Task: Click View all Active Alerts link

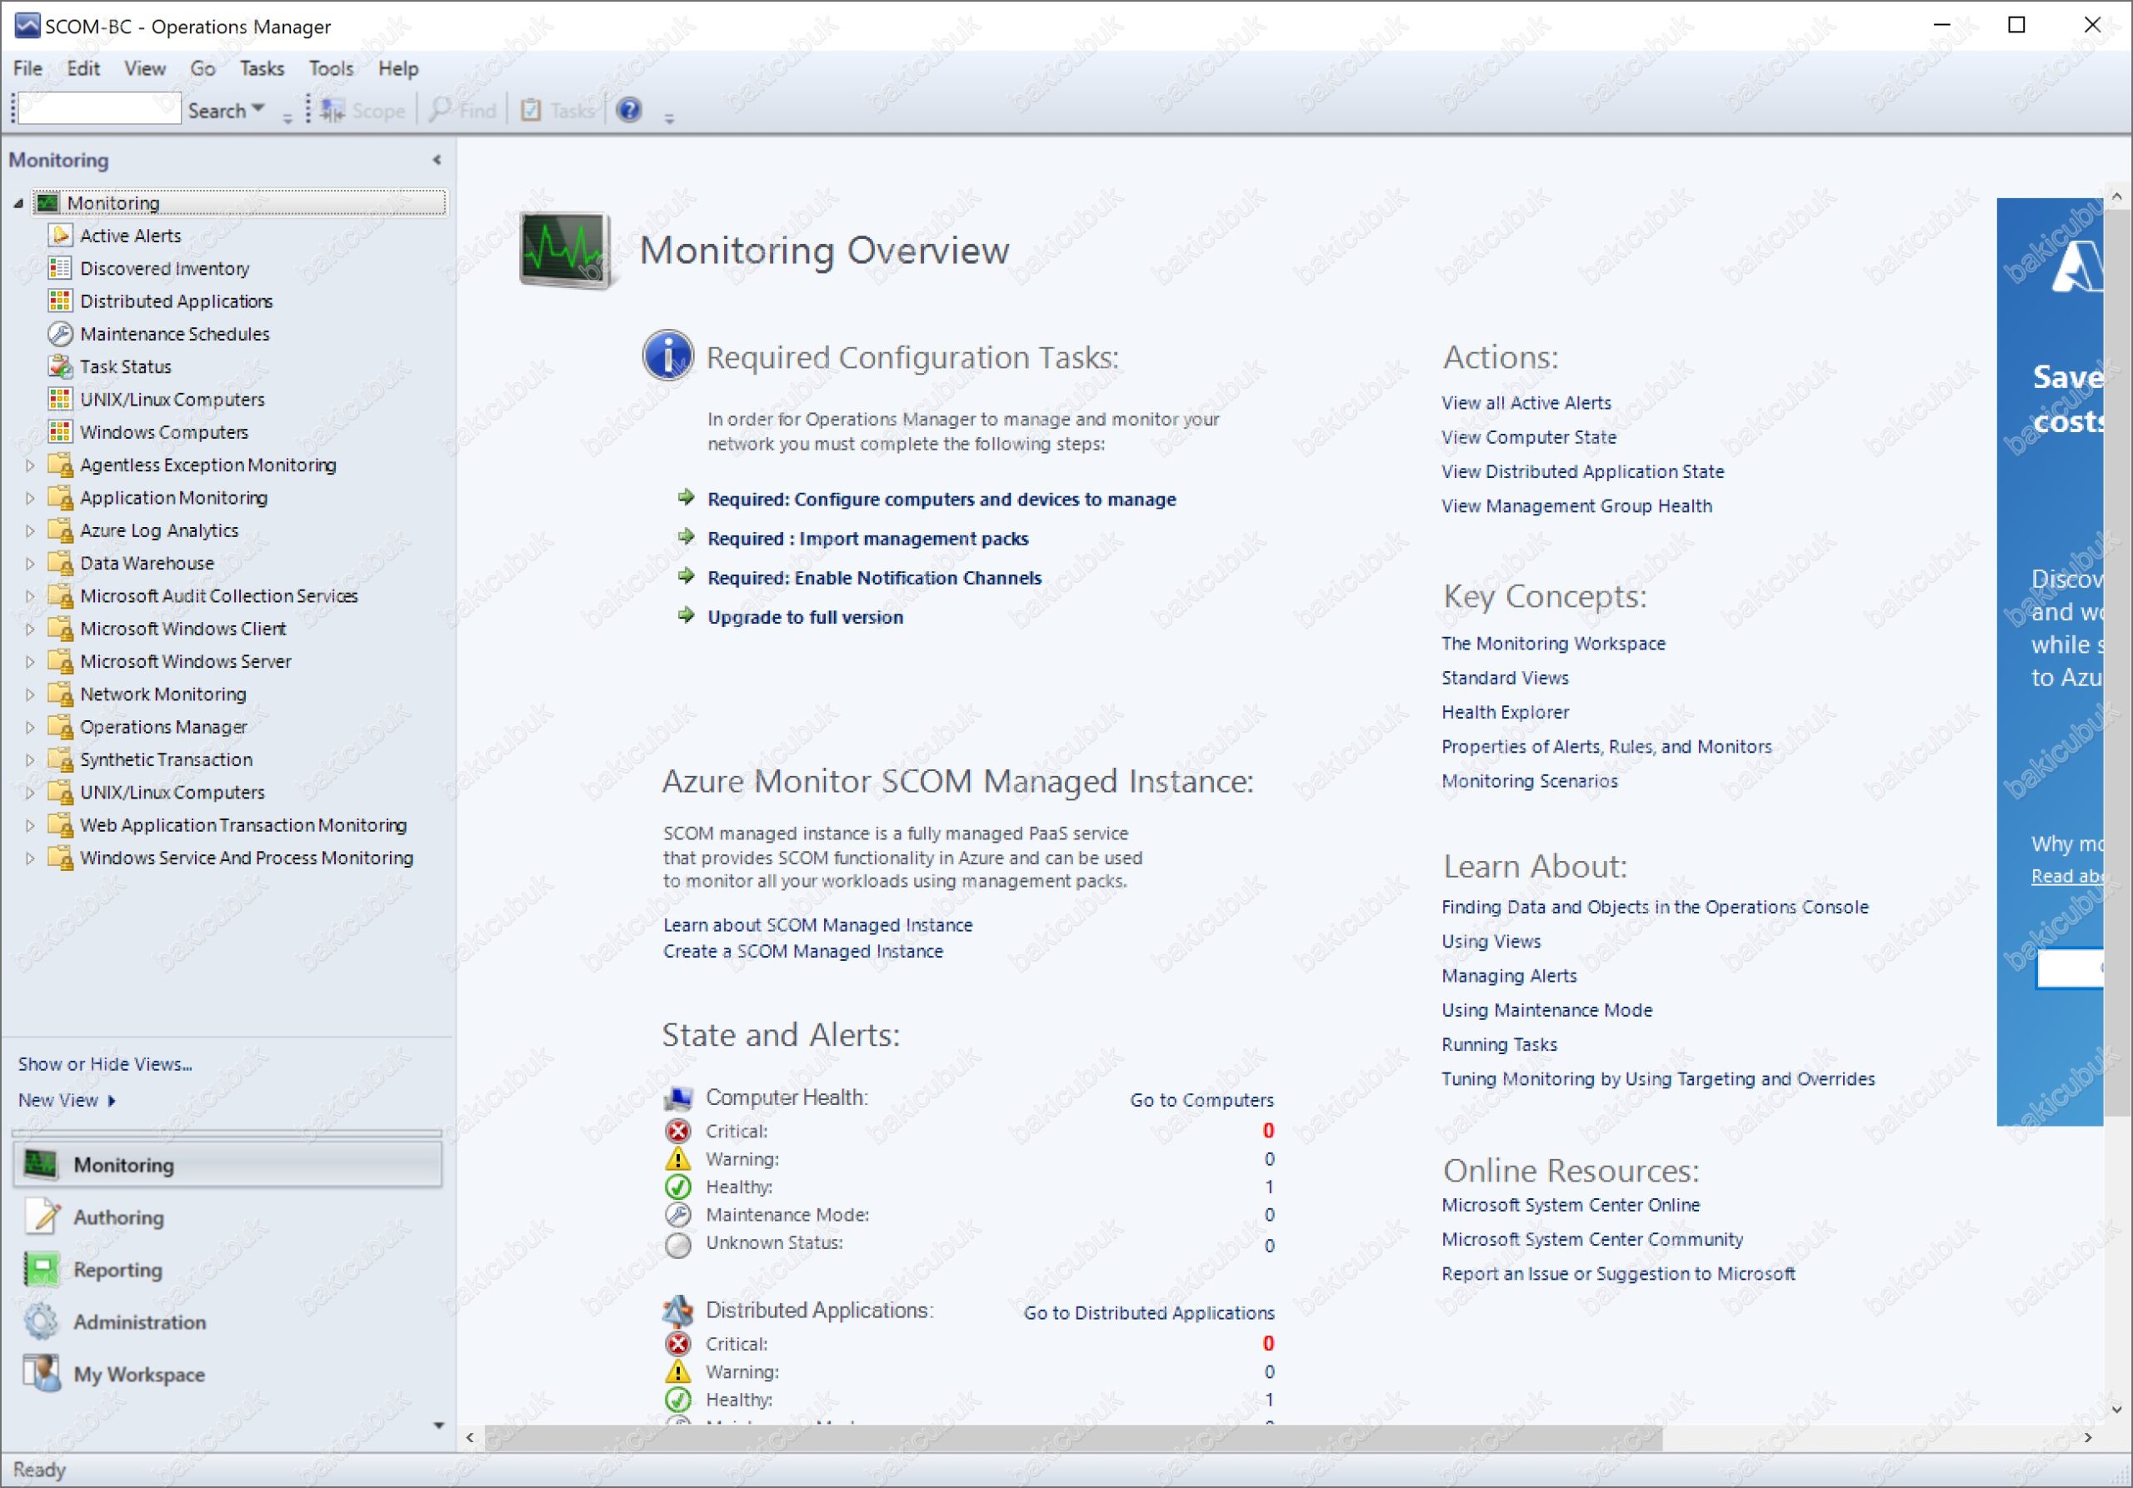Action: (x=1526, y=402)
